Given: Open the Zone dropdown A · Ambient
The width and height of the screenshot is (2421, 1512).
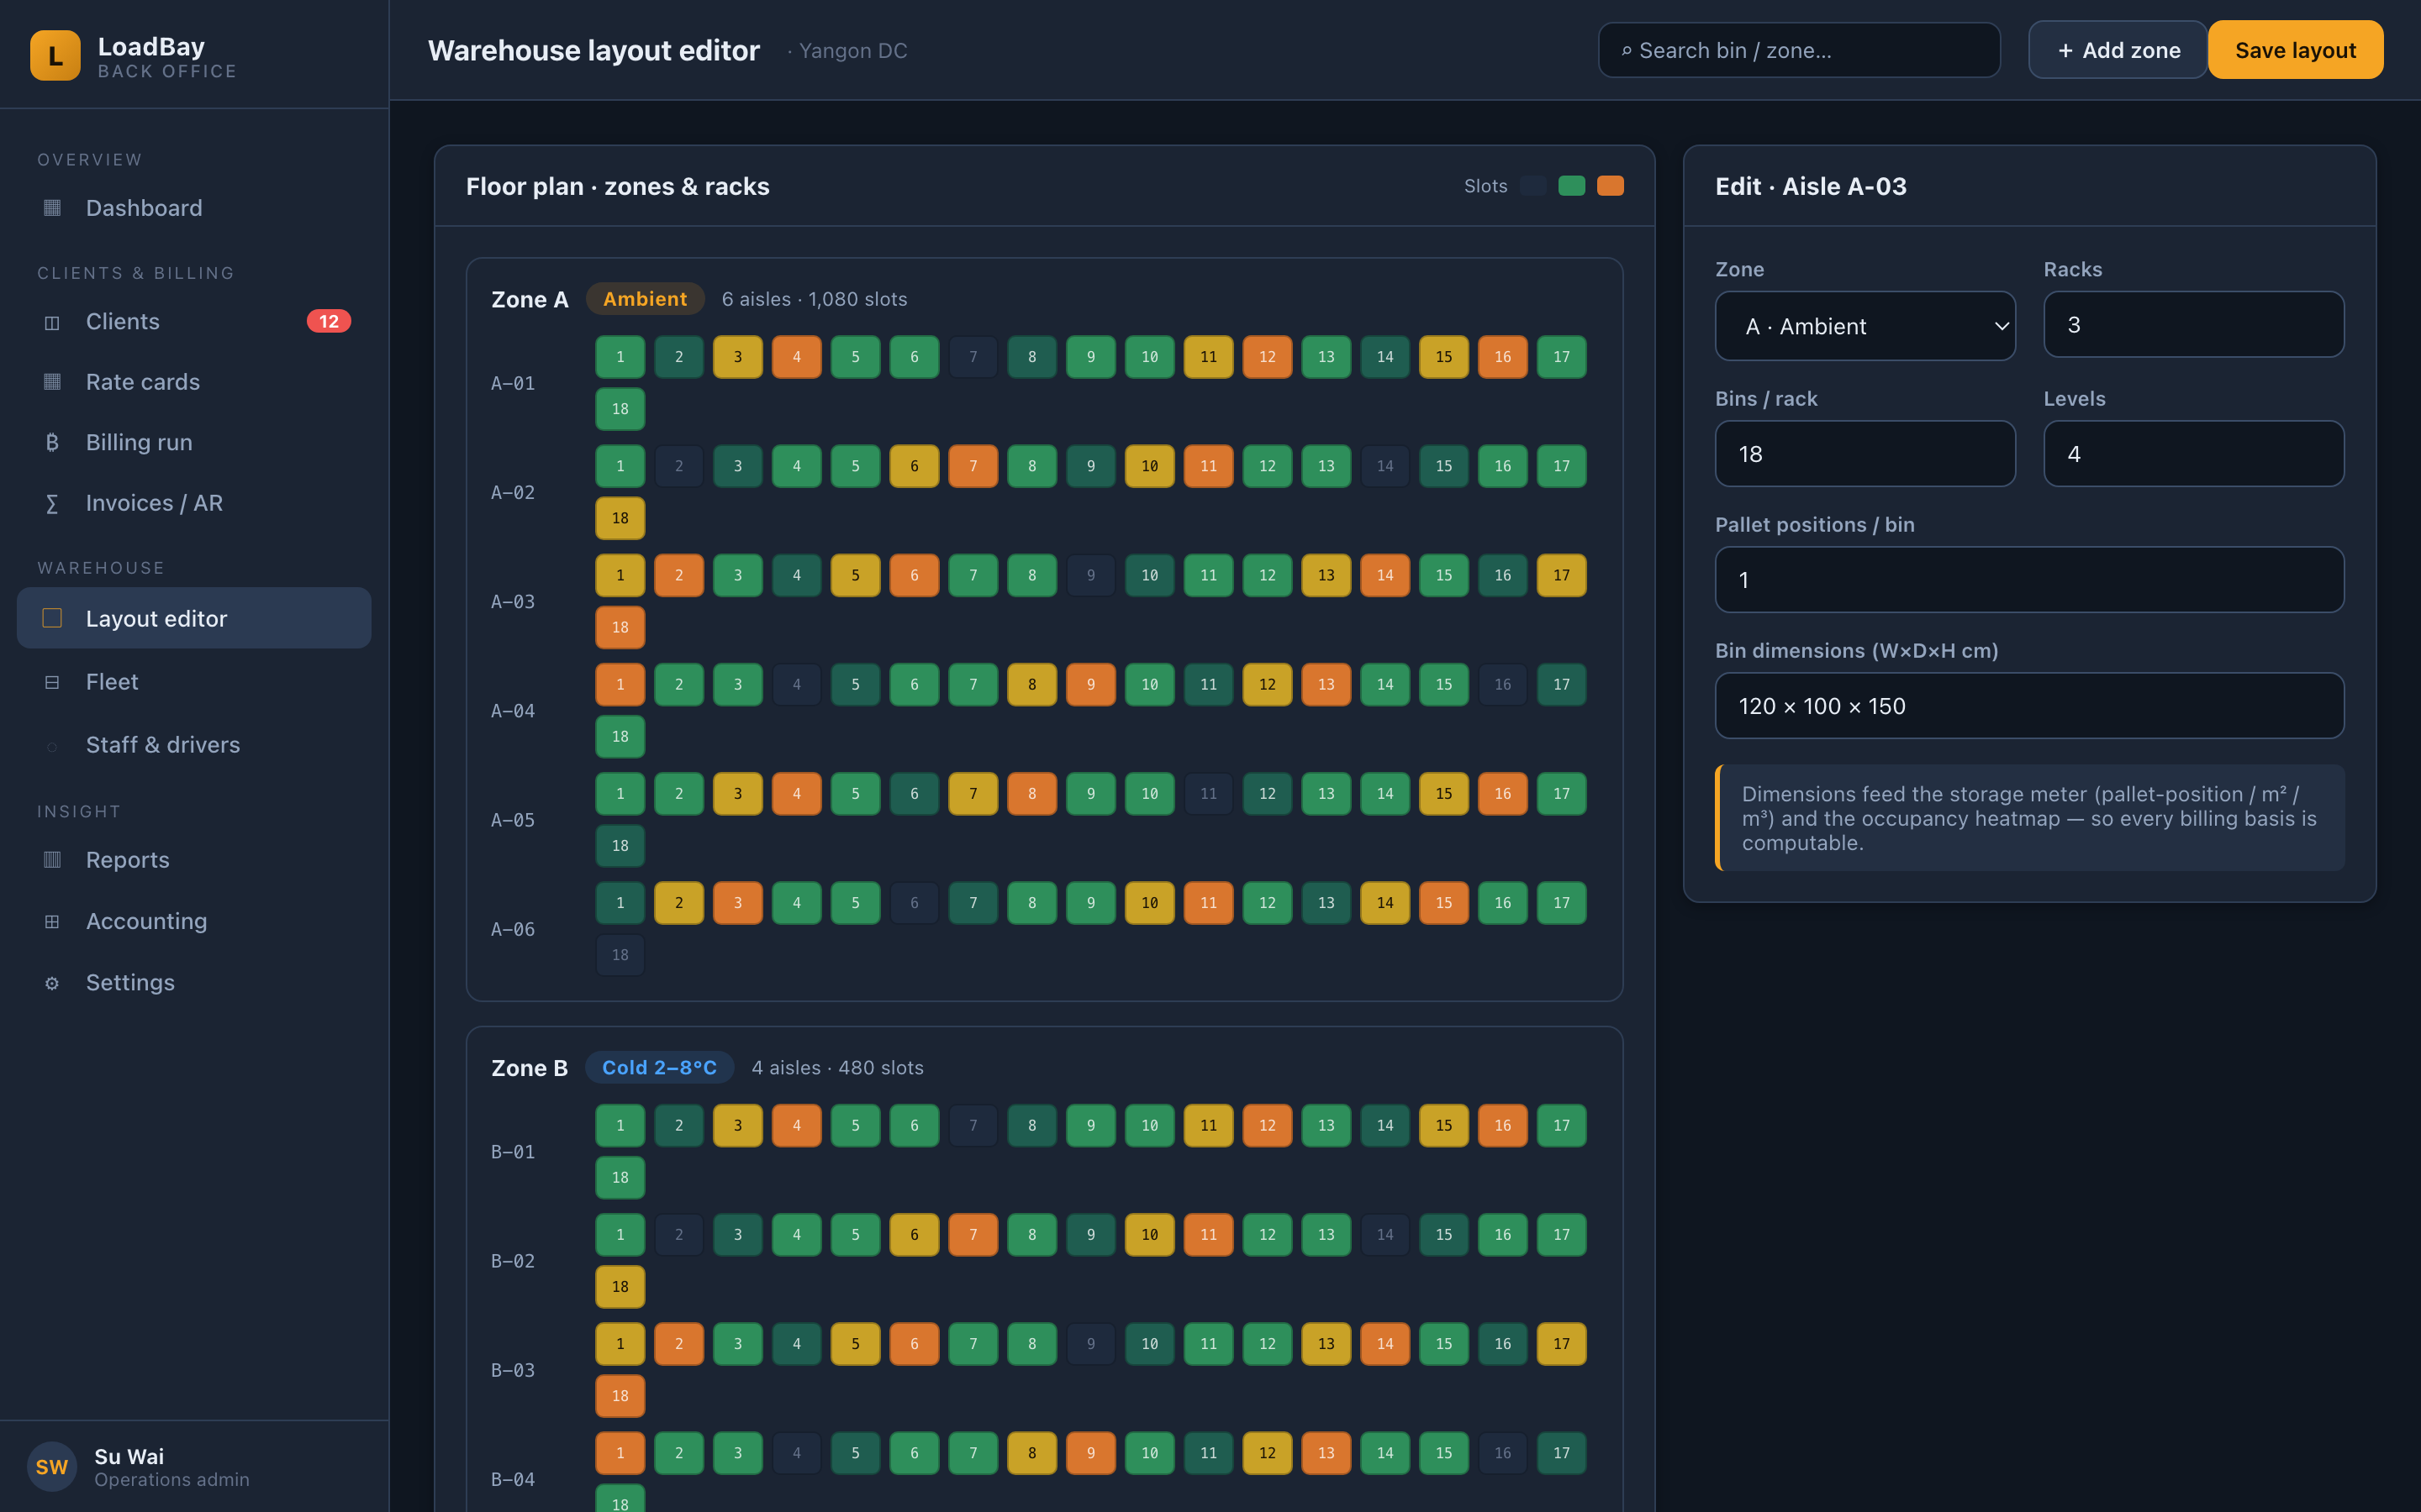Looking at the screenshot, I should (x=1865, y=326).
